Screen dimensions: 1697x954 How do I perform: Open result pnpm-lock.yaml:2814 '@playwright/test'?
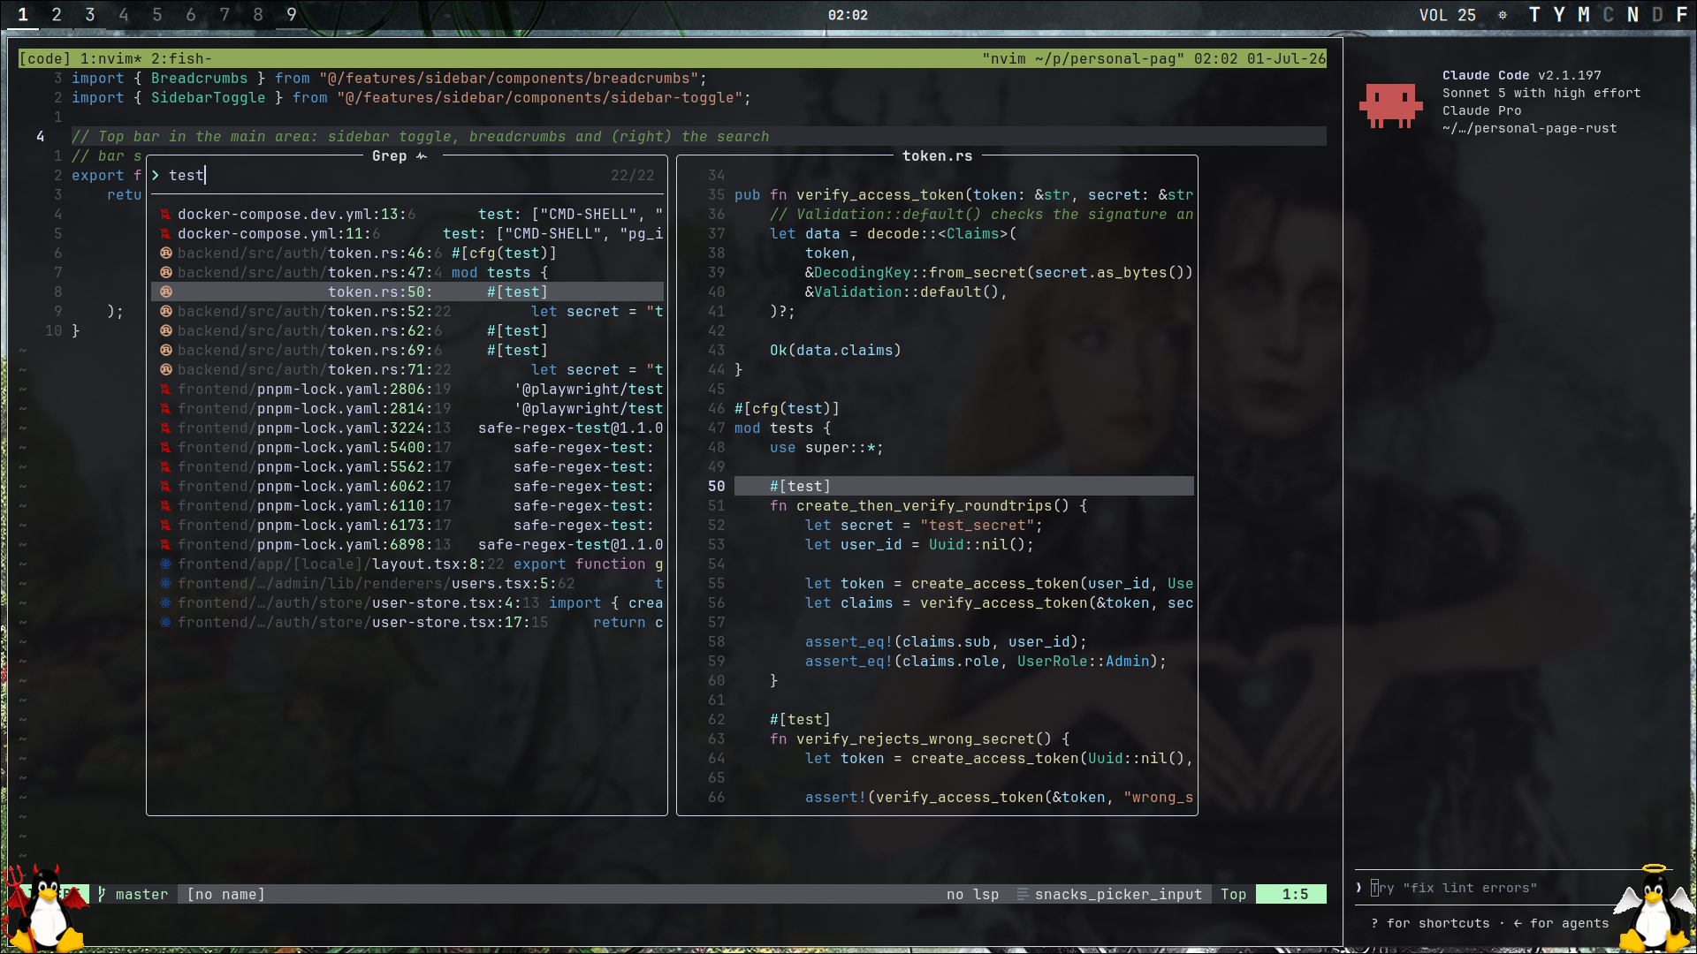[x=407, y=409]
